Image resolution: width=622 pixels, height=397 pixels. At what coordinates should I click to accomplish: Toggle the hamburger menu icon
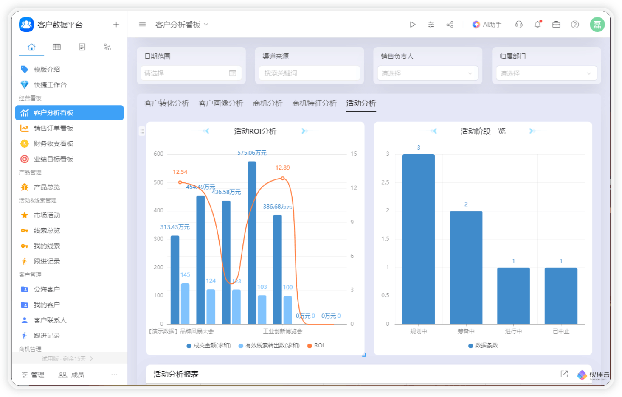tap(142, 25)
